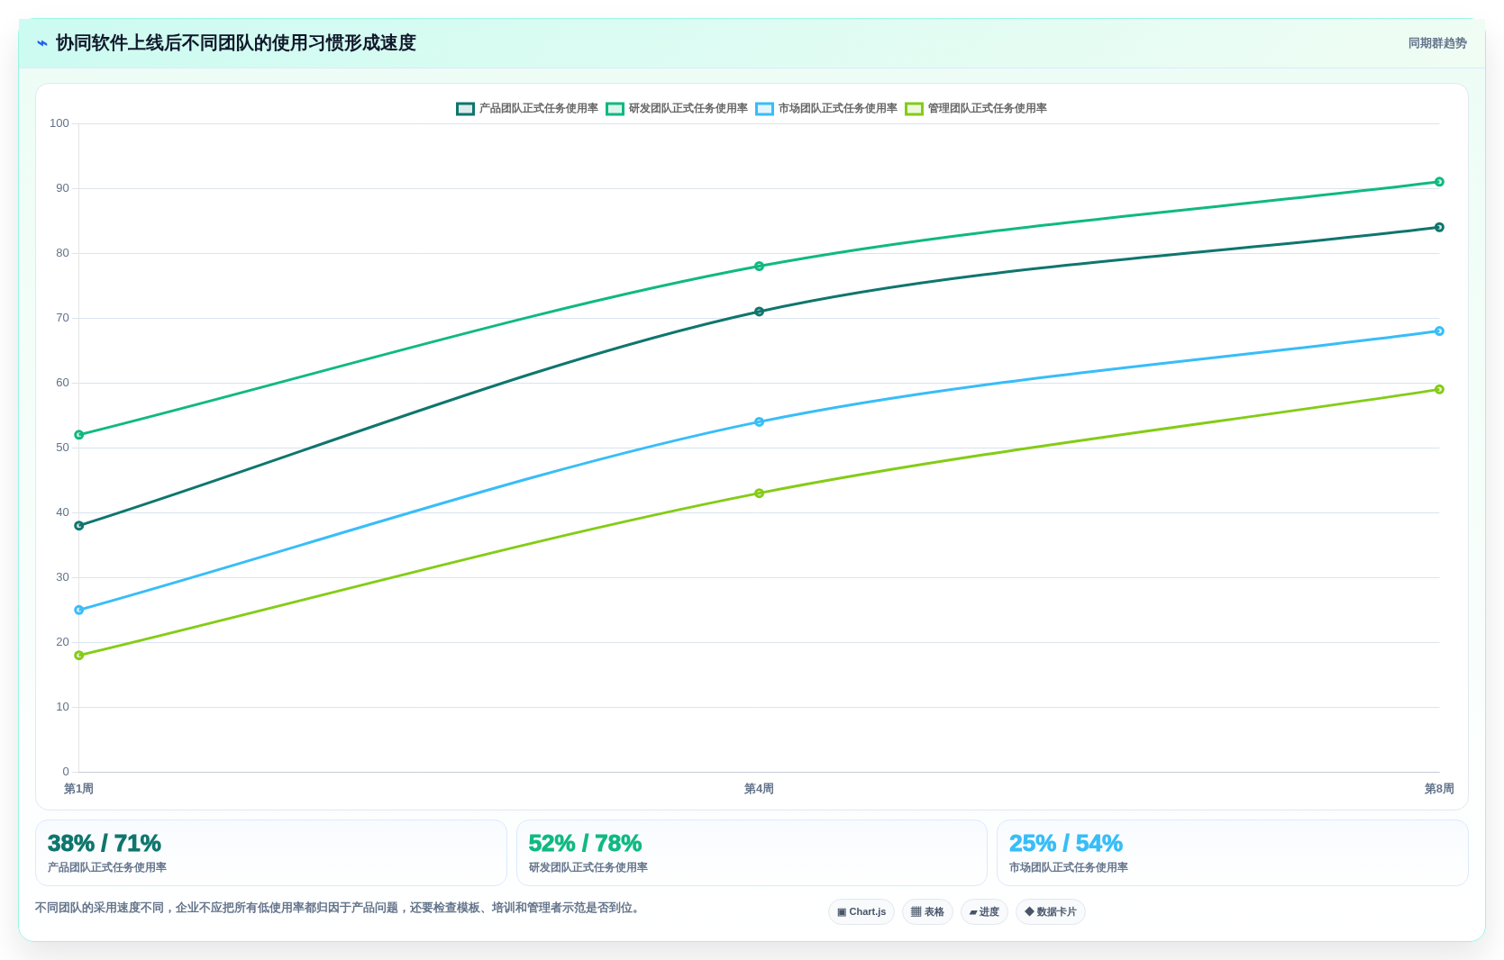The height and width of the screenshot is (960, 1504).
Task: Select 研发团队 data point at 第8周
Action: 1439,182
